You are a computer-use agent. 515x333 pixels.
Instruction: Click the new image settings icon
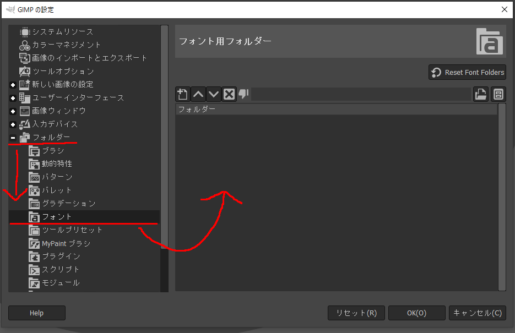click(x=25, y=84)
